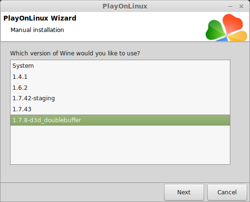Click the red petal of the logo
The image size is (250, 202).
coord(232,23)
